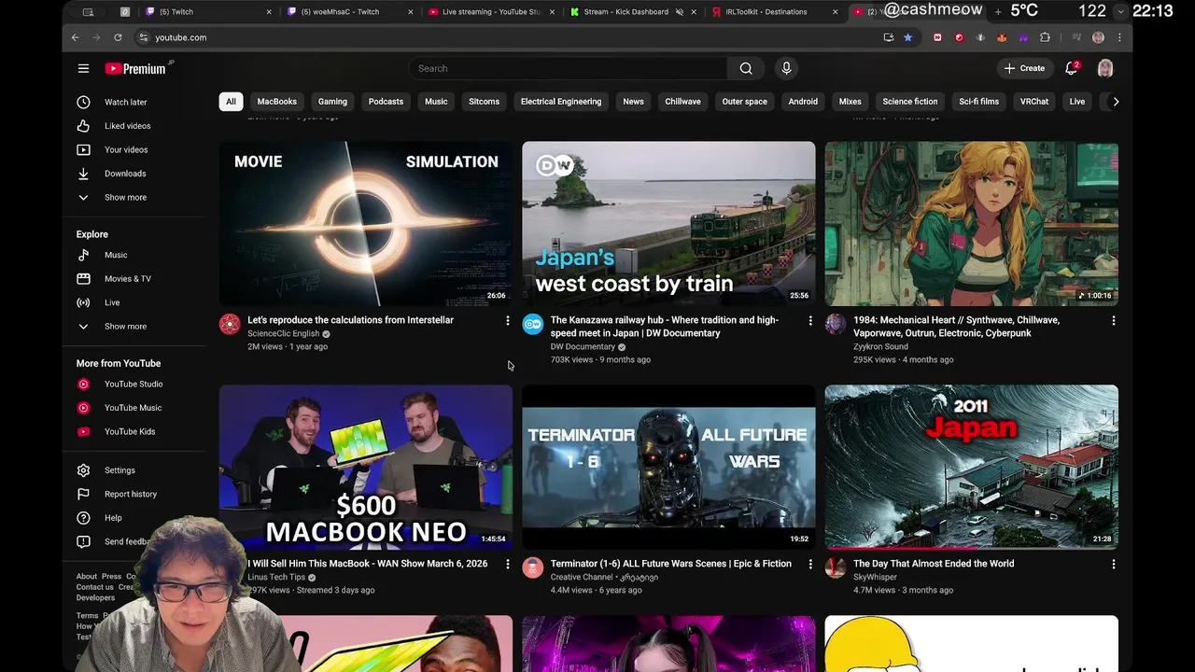
Task: Open Movies & TV in Explore
Action: tap(128, 278)
